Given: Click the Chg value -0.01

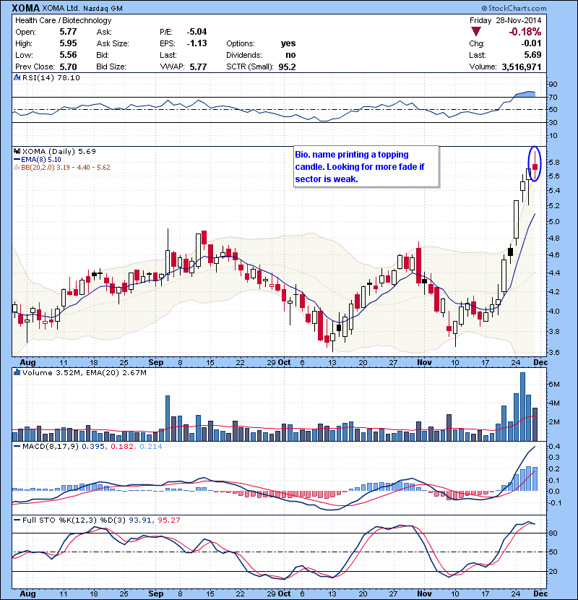Looking at the screenshot, I should click(531, 43).
